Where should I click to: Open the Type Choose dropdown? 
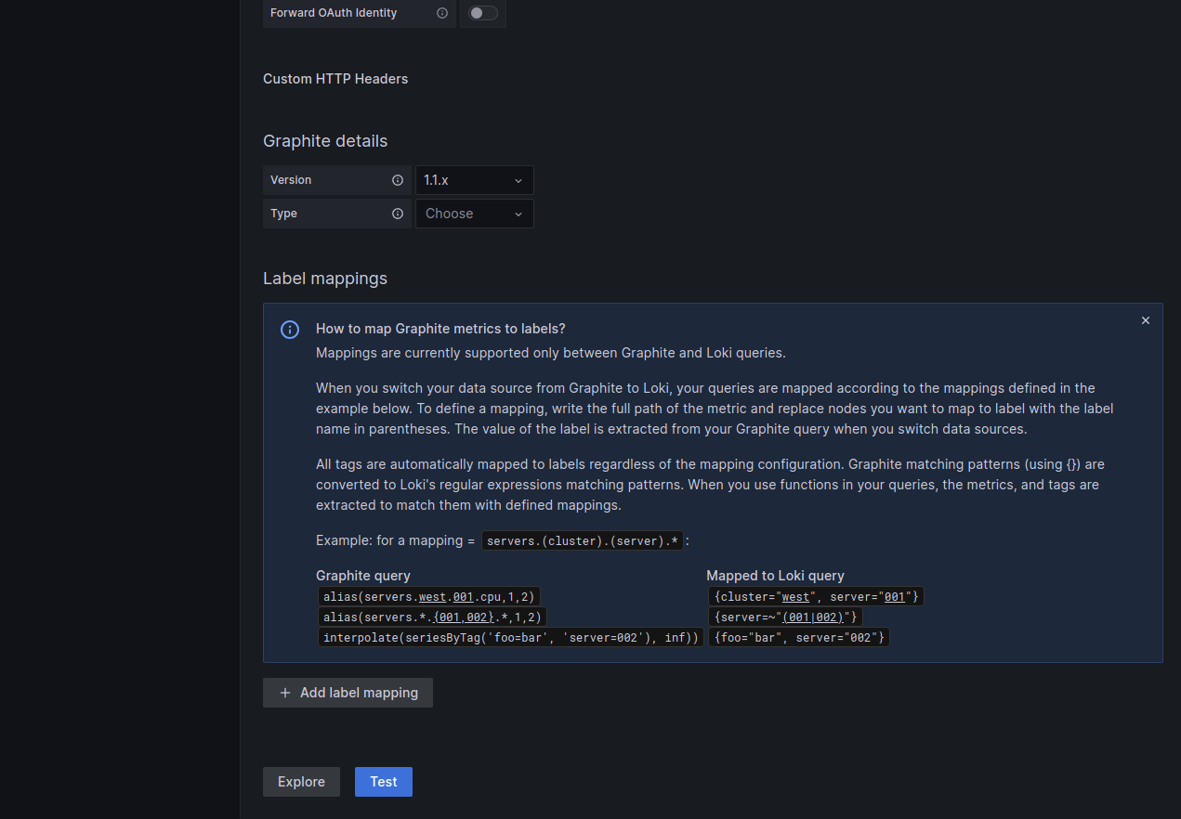tap(475, 214)
